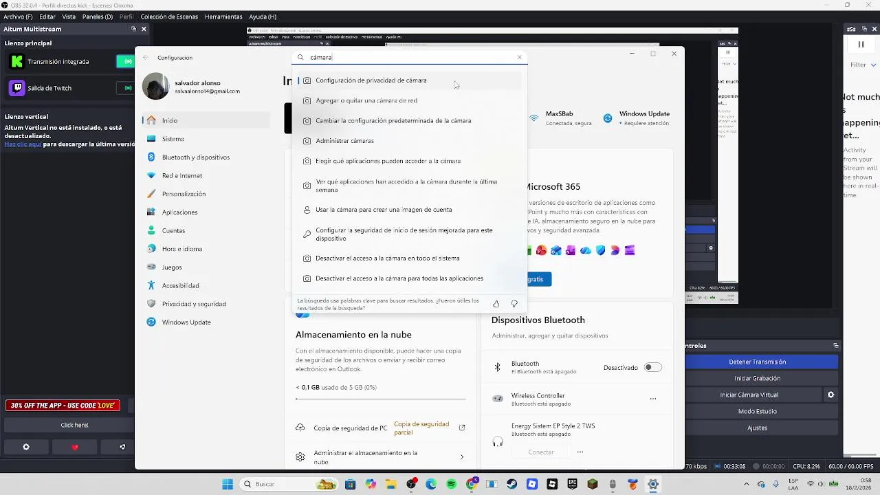Toggle the Bluetooth switch on
Screen dimensions: 880x495
(x=652, y=368)
